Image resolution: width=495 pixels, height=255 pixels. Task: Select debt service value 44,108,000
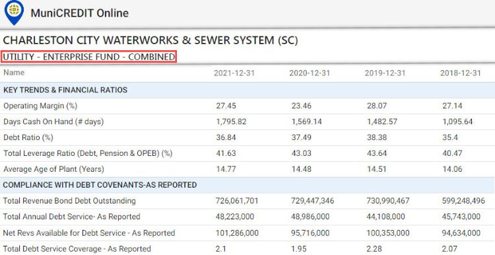point(386,217)
